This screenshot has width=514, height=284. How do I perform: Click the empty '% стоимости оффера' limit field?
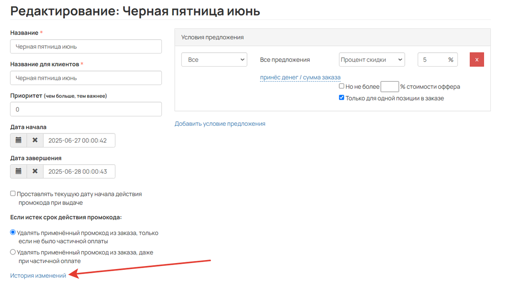pos(390,86)
